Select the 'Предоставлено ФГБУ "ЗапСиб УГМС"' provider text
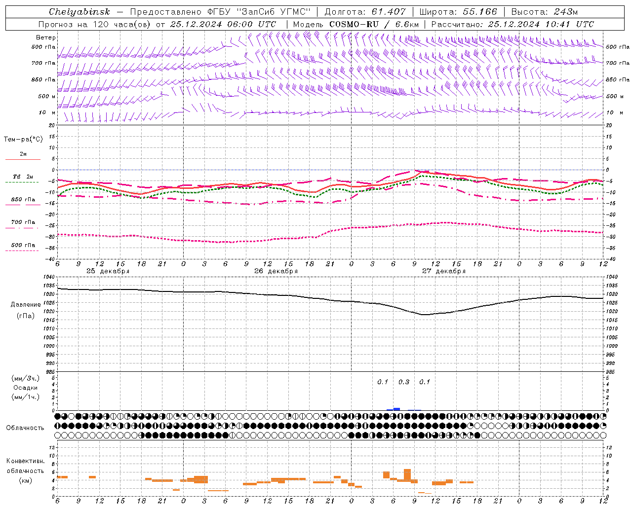 coord(220,12)
